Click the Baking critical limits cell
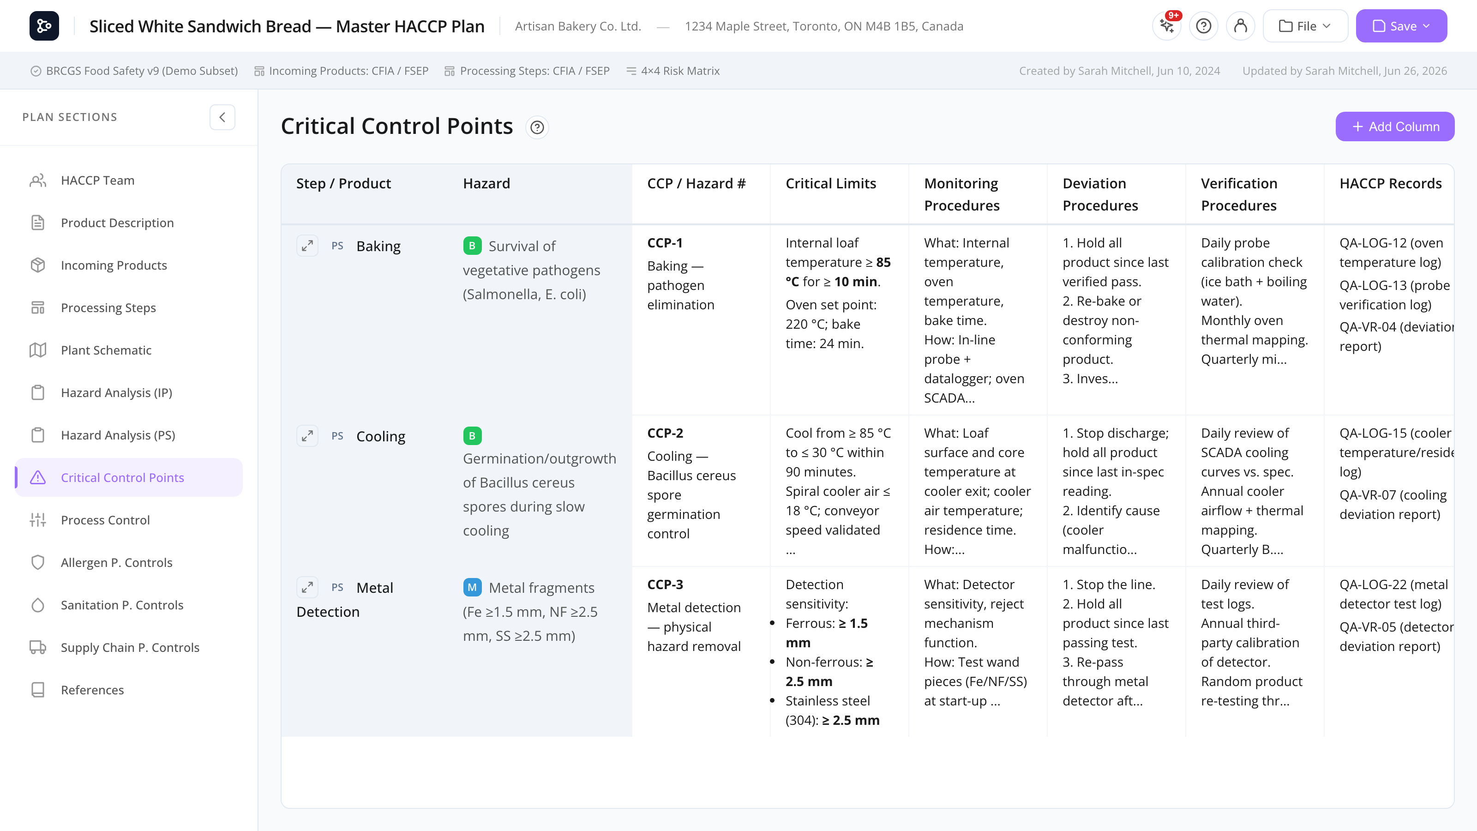 click(839, 320)
